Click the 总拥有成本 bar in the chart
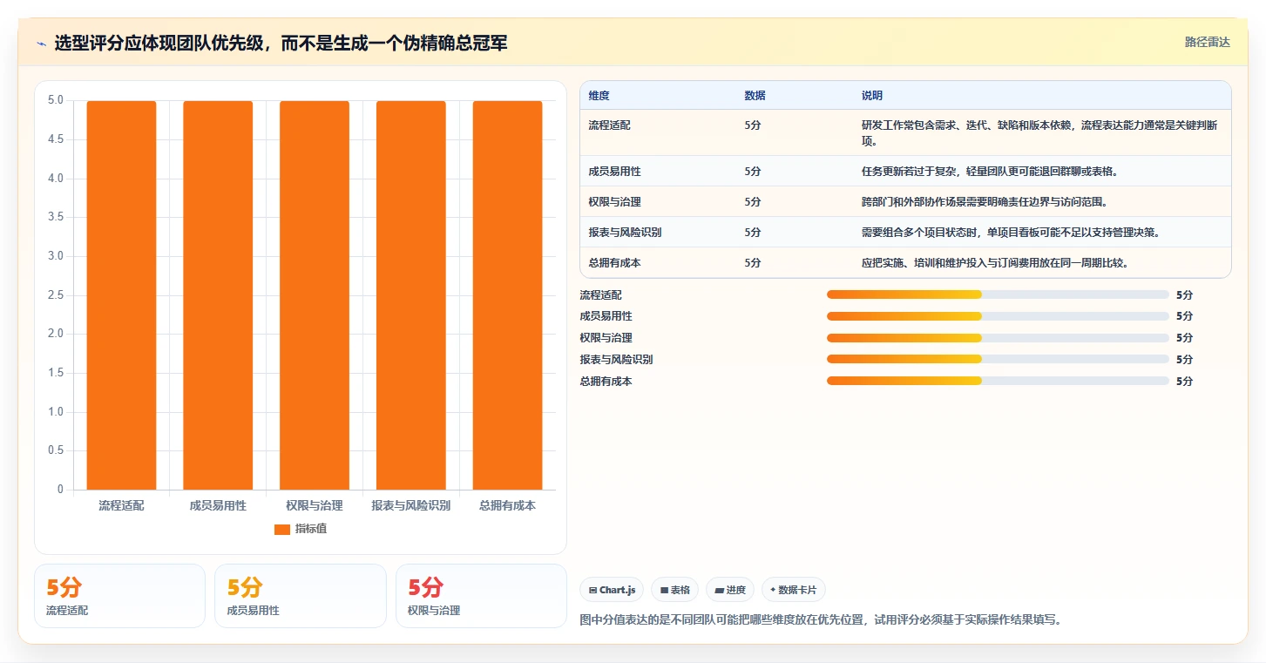This screenshot has height=663, width=1266. tap(507, 295)
